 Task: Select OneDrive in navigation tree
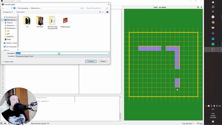click(x=10, y=43)
